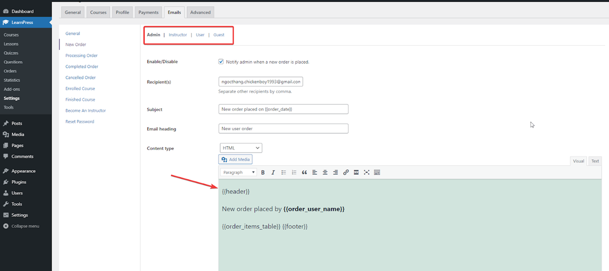Screen dimensions: 609x271
Task: Switch to the Advanced settings tab
Action: pyautogui.click(x=201, y=12)
